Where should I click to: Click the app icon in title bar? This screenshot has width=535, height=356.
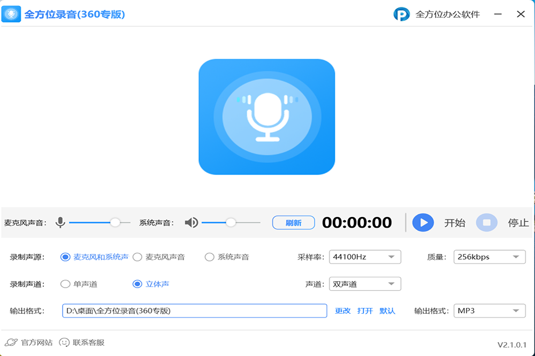tap(11, 14)
